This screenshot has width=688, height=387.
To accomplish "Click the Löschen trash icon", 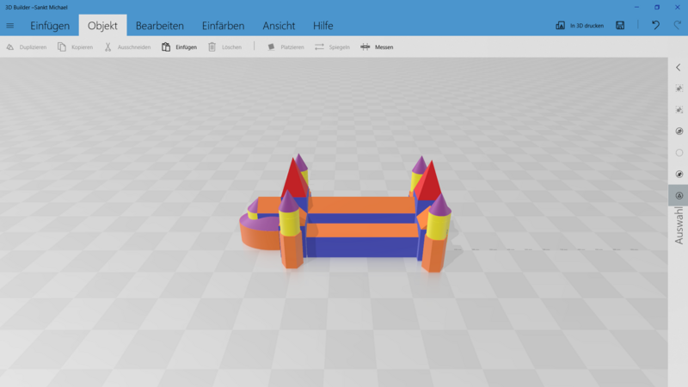I will [x=212, y=47].
